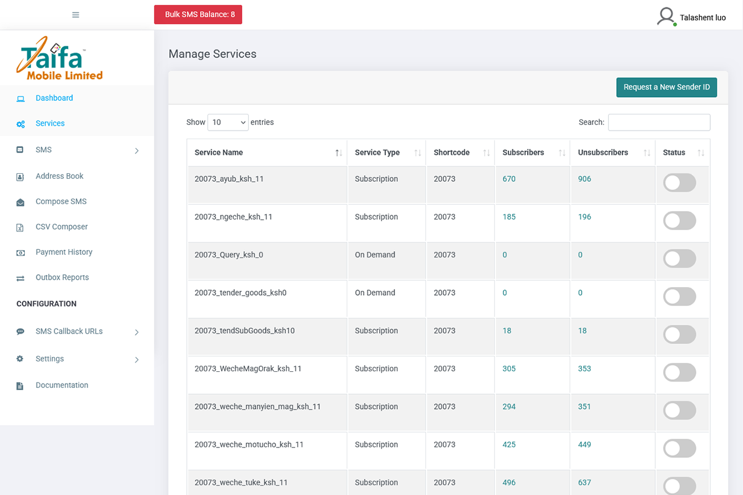Viewport: 743px width, 495px height.
Task: Select the Compose SMS icon
Action: tap(20, 201)
